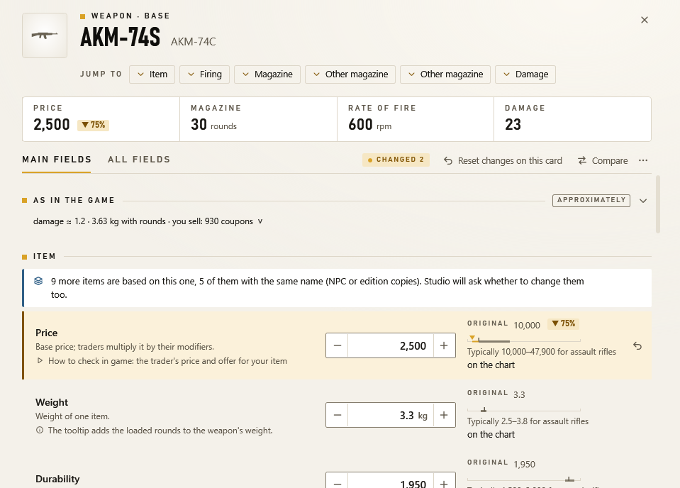Increase the Weight value with plus

444,415
